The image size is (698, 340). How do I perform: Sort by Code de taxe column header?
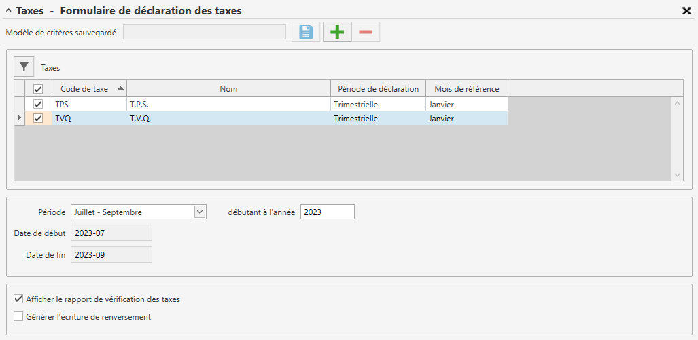point(90,89)
